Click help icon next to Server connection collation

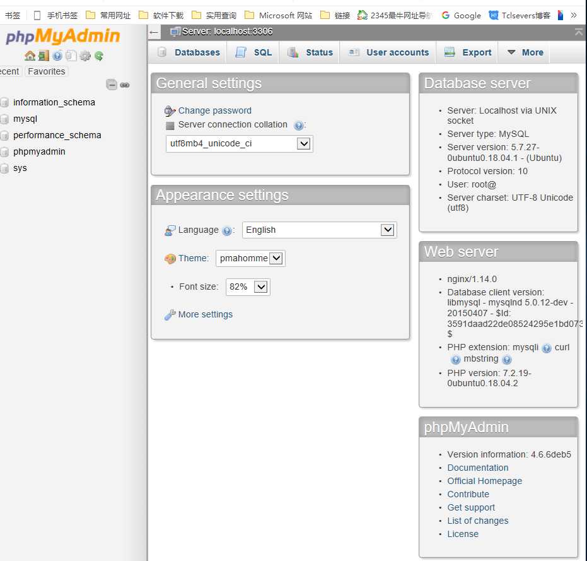tap(298, 125)
